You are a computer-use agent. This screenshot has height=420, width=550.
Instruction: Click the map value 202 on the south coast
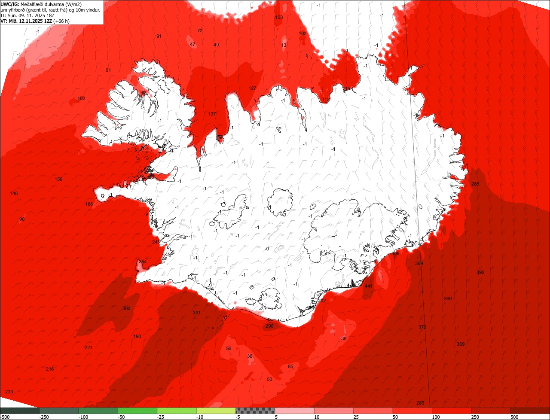(x=322, y=301)
